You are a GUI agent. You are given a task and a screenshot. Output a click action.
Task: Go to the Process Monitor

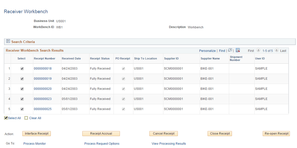34,143
